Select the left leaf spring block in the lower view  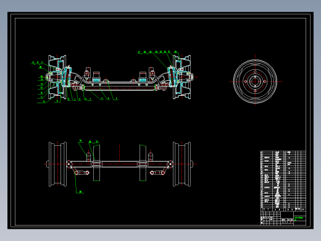96,163
